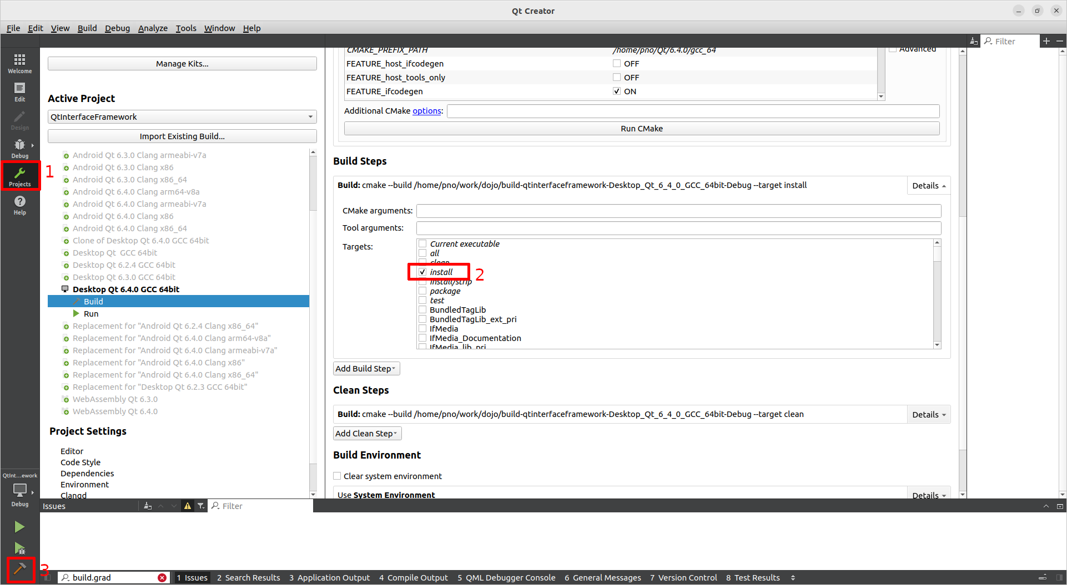Image resolution: width=1067 pixels, height=585 pixels.
Task: Open Add Clean Step dropdown
Action: point(368,434)
